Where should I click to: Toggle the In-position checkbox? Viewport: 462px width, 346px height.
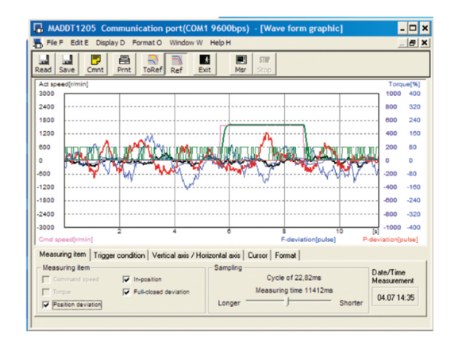(126, 279)
